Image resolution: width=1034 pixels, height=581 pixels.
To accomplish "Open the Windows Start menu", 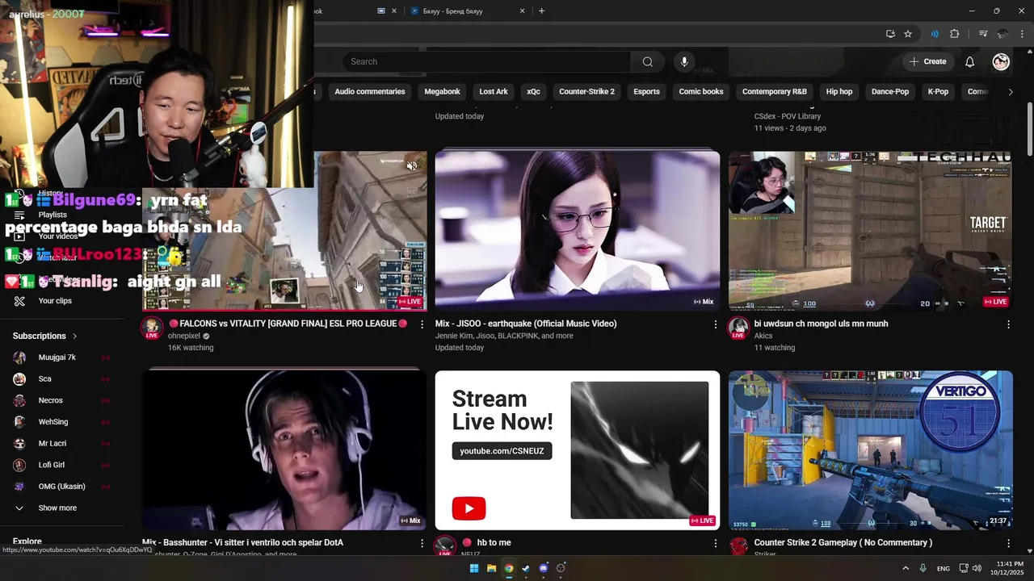I will (474, 568).
